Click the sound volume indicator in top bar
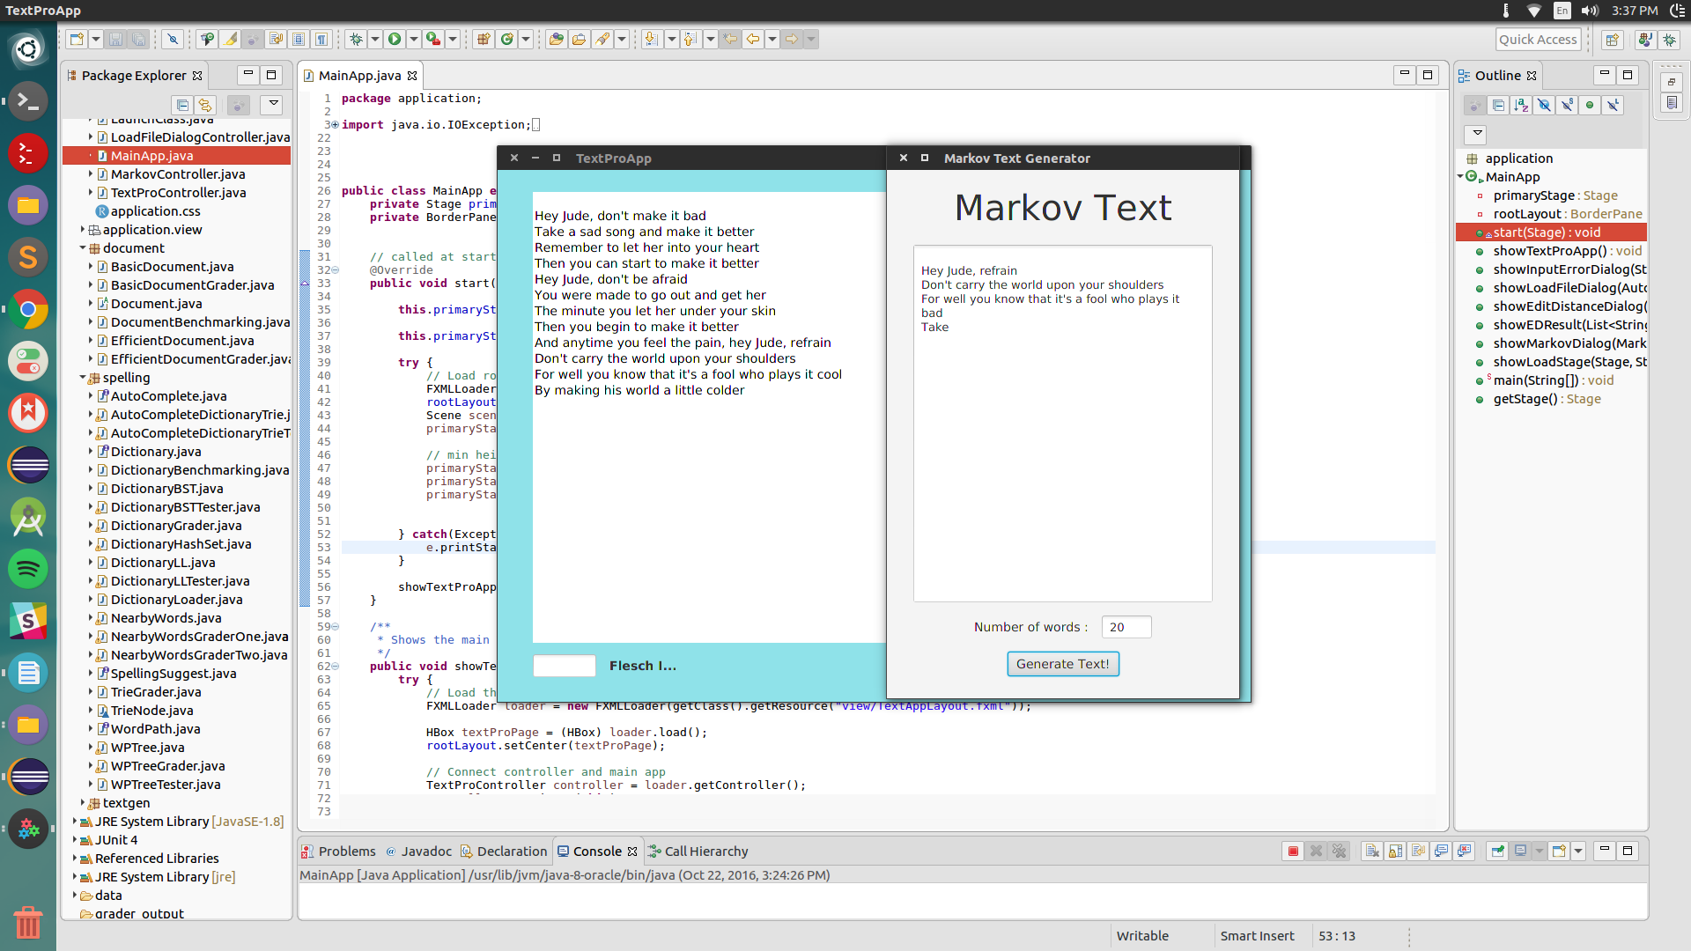The width and height of the screenshot is (1691, 951). click(1590, 11)
